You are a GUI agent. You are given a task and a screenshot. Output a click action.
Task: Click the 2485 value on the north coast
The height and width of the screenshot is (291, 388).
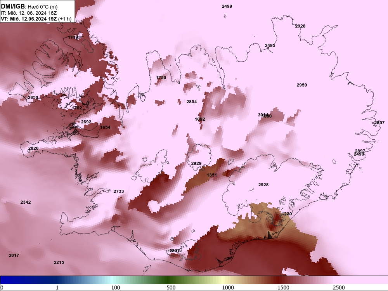tap(270, 45)
